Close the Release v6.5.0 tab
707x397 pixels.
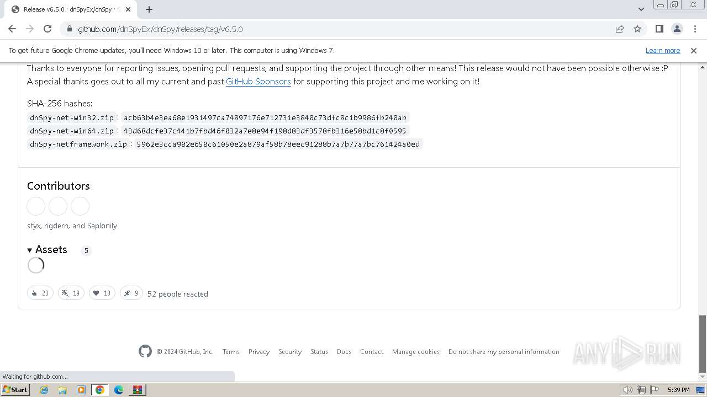click(128, 9)
